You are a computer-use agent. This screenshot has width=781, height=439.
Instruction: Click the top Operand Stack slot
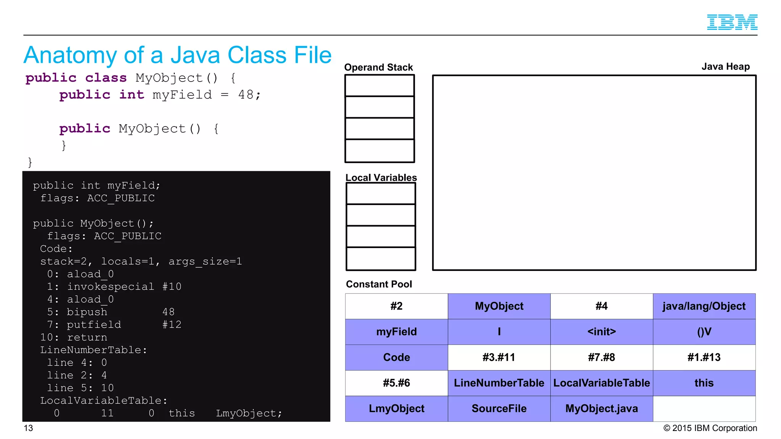pos(380,85)
